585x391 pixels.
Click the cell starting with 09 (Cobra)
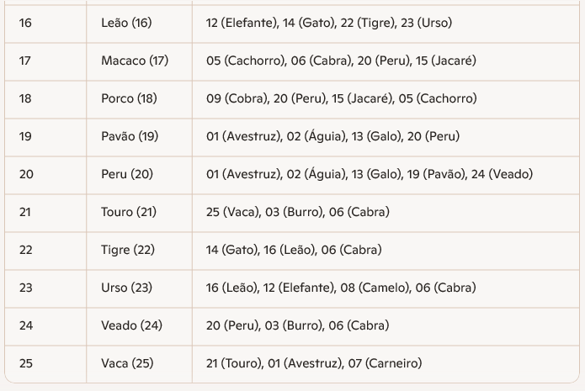341,98
